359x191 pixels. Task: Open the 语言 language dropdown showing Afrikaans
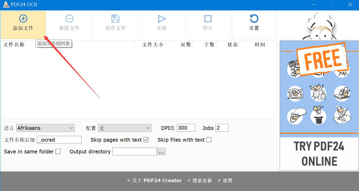coord(45,128)
